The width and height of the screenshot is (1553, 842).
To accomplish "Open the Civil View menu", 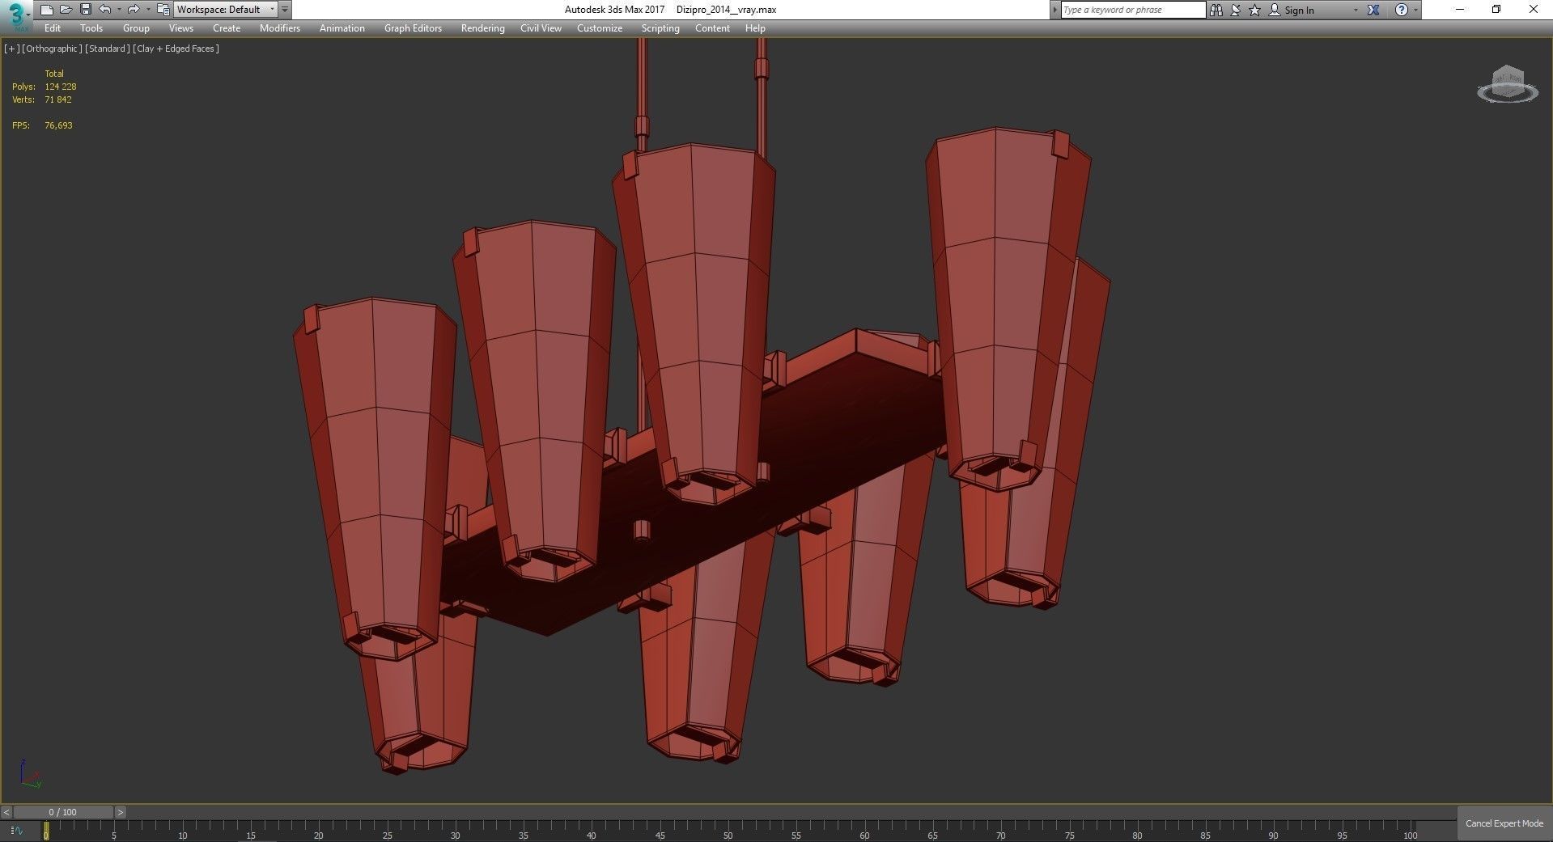I will click(x=541, y=28).
